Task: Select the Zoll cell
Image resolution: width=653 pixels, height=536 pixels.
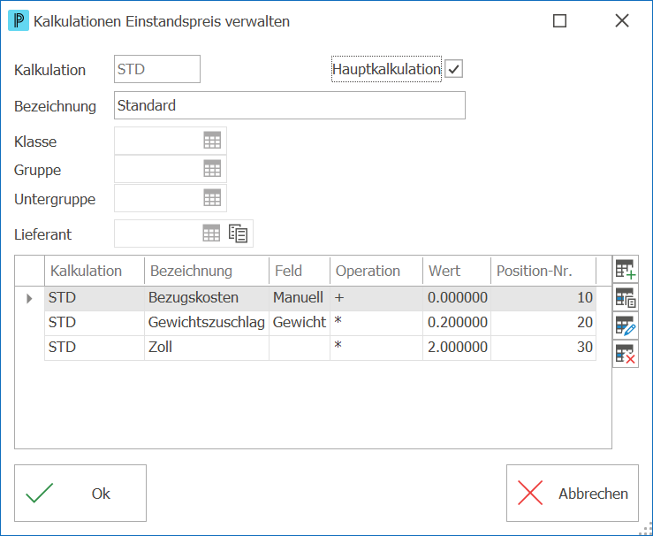Action: (x=207, y=348)
